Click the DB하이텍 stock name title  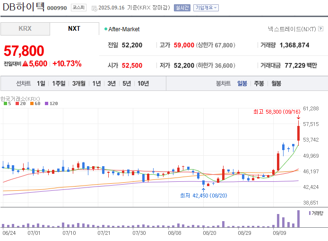point(24,7)
